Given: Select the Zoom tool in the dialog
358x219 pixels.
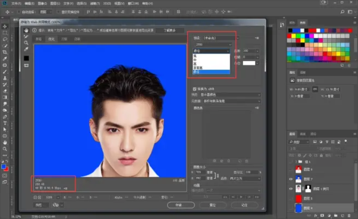Looking at the screenshot, I should coord(26,43).
